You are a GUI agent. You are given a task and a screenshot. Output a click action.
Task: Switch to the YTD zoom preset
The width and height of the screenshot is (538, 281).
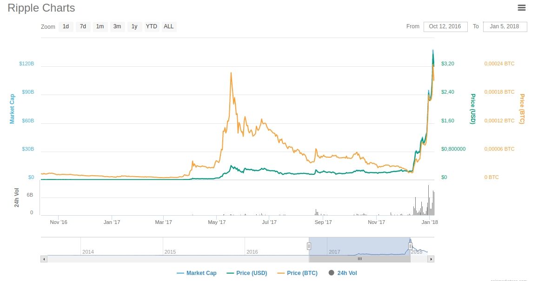click(x=151, y=26)
